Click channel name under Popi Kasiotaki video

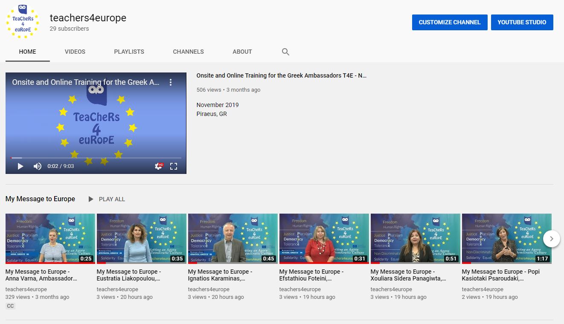483,289
